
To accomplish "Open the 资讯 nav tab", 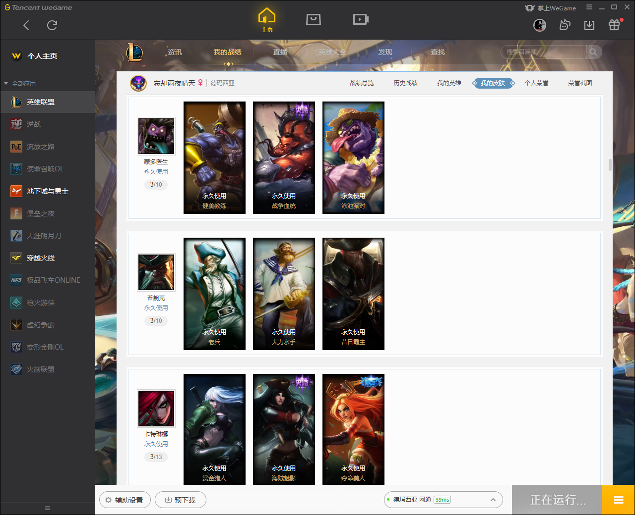I will [175, 52].
